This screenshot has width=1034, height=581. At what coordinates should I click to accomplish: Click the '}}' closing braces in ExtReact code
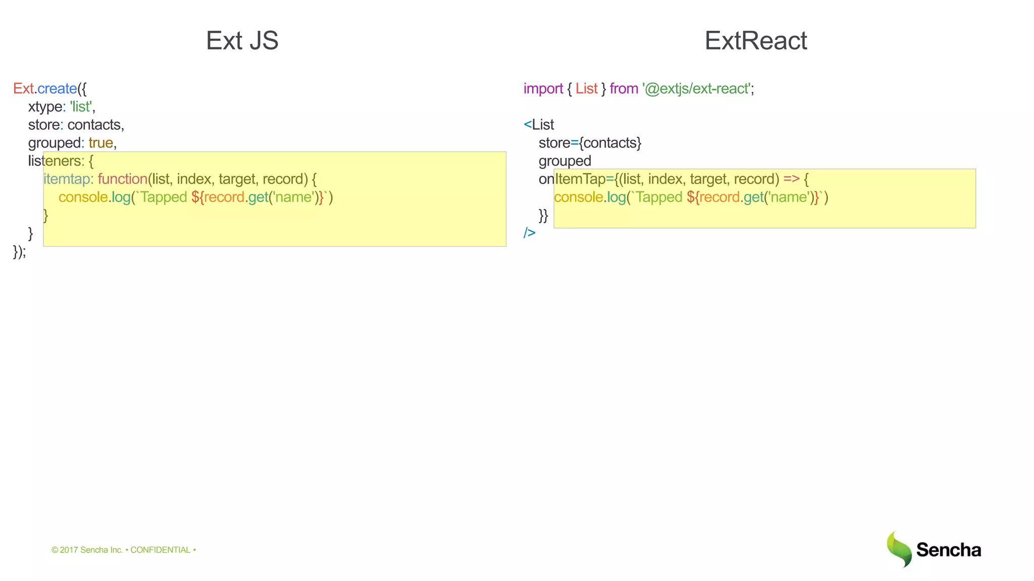click(543, 215)
